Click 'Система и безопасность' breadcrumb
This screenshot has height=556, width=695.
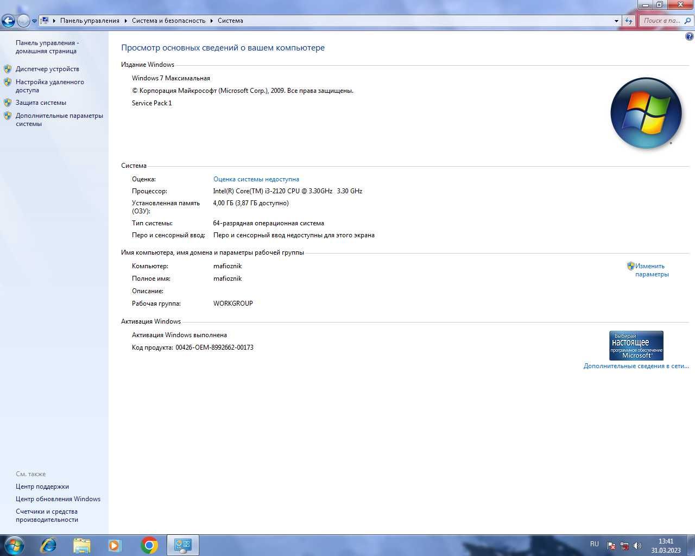click(168, 21)
